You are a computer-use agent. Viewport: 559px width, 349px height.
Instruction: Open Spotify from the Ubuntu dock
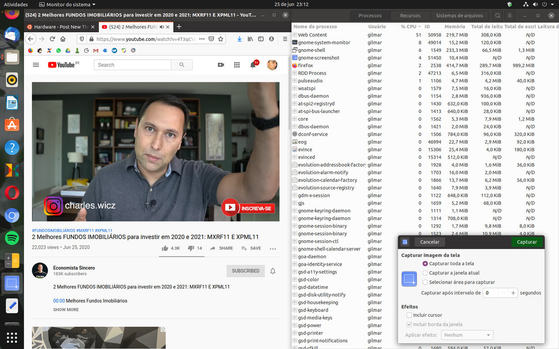(x=12, y=238)
